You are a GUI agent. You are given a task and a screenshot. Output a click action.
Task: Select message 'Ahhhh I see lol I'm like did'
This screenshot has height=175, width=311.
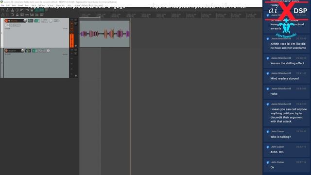(x=288, y=46)
